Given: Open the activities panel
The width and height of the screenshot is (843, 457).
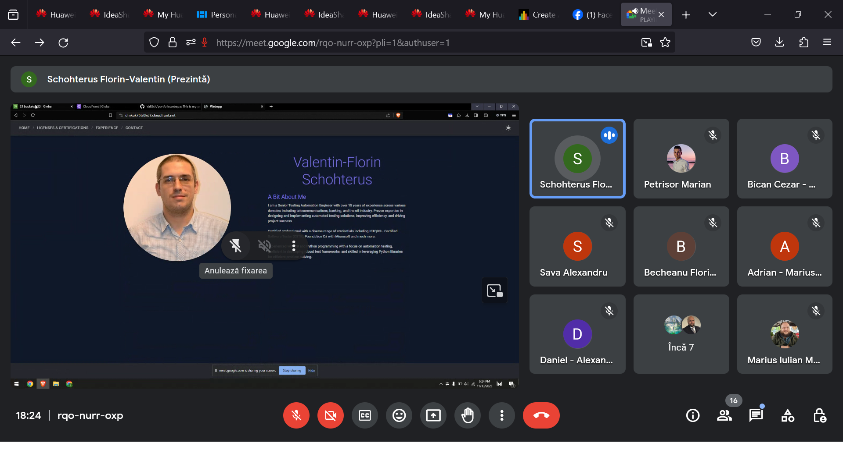Looking at the screenshot, I should point(788,415).
